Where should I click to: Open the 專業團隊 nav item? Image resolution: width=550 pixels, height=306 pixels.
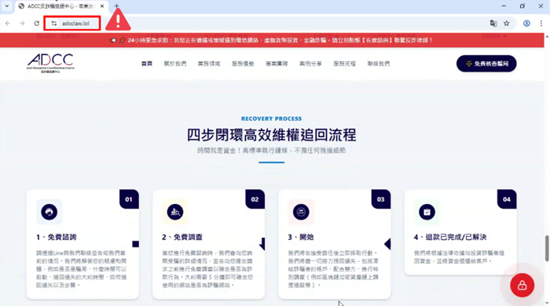click(277, 64)
